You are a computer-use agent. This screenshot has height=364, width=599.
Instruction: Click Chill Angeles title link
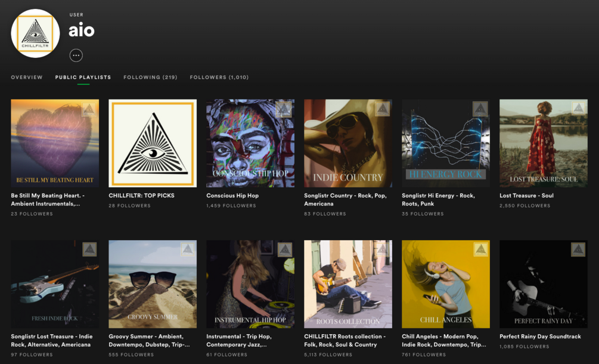pyautogui.click(x=444, y=340)
